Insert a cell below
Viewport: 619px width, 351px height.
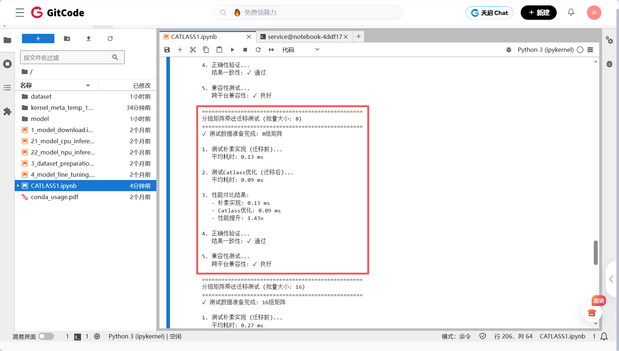pyautogui.click(x=180, y=50)
